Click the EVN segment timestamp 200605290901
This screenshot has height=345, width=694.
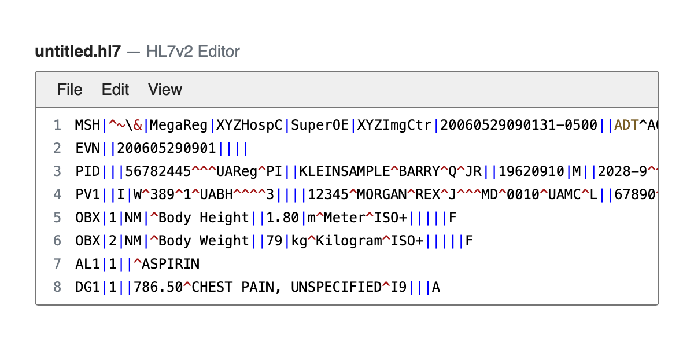coord(167,148)
